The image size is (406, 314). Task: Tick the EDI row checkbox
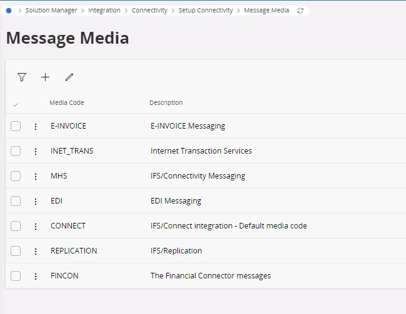click(x=16, y=201)
